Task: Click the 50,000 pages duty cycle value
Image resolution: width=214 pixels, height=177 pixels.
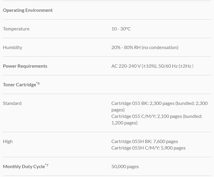Action: click(125, 167)
